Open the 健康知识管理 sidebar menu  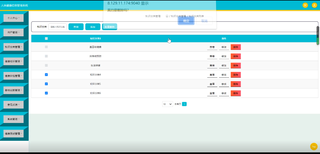(x=13, y=61)
